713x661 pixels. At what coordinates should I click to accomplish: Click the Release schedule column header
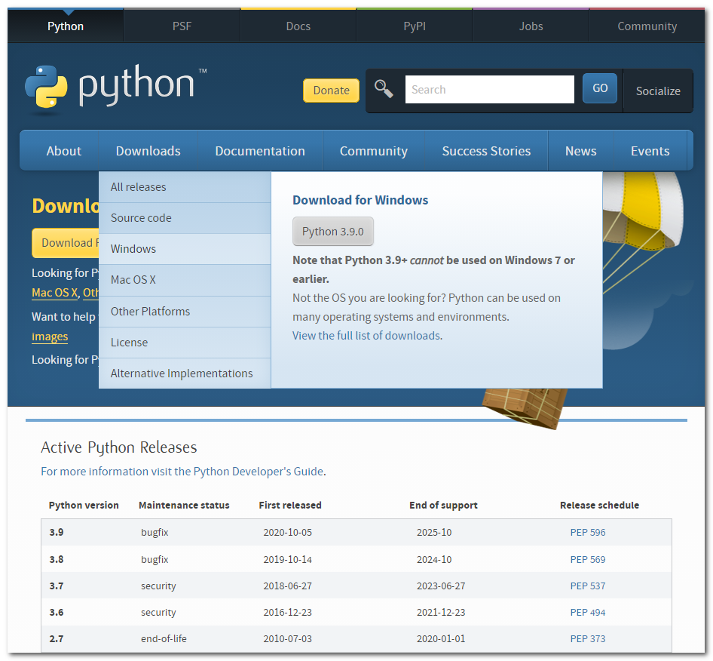tap(599, 506)
